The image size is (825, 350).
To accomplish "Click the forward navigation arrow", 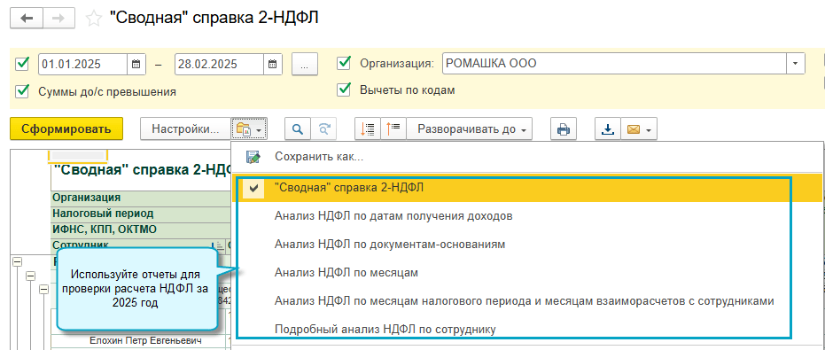I will coord(58,18).
